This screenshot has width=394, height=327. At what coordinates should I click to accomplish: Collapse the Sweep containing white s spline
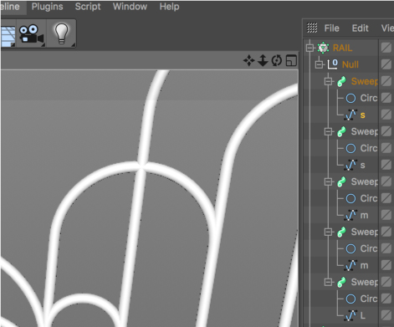coord(328,131)
